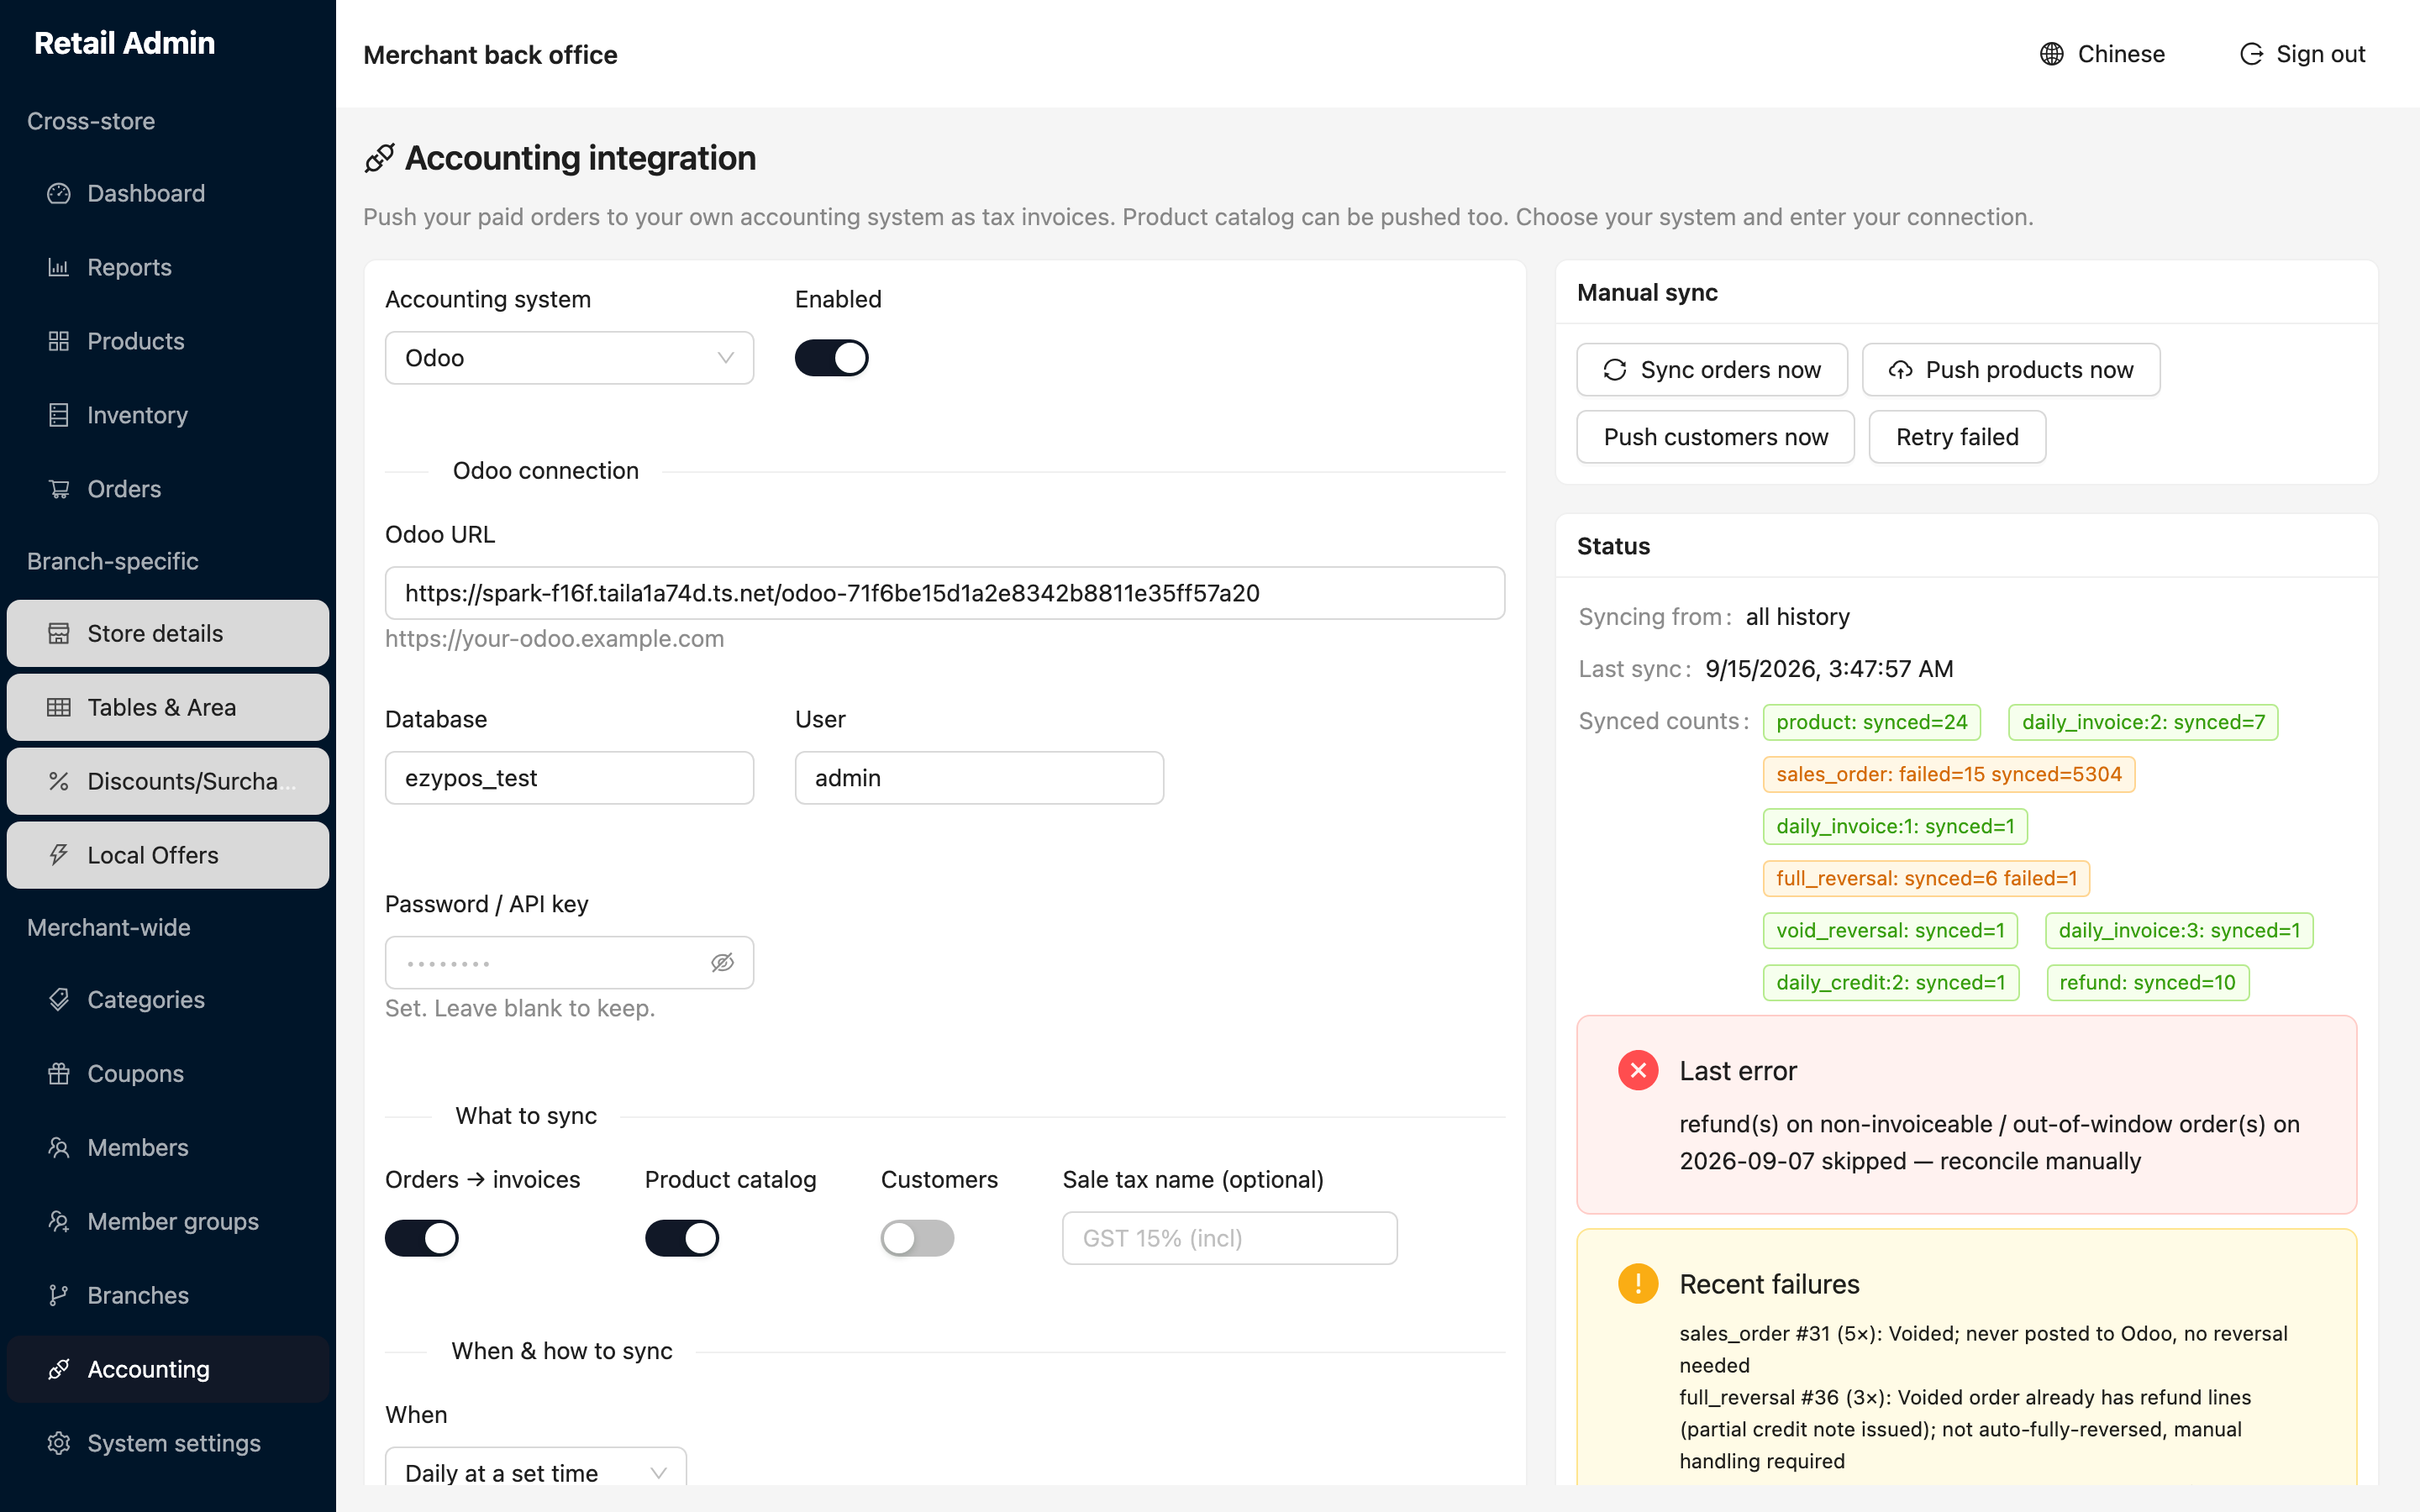2420x1512 pixels.
Task: Open the Accounting menu item
Action: (x=168, y=1369)
